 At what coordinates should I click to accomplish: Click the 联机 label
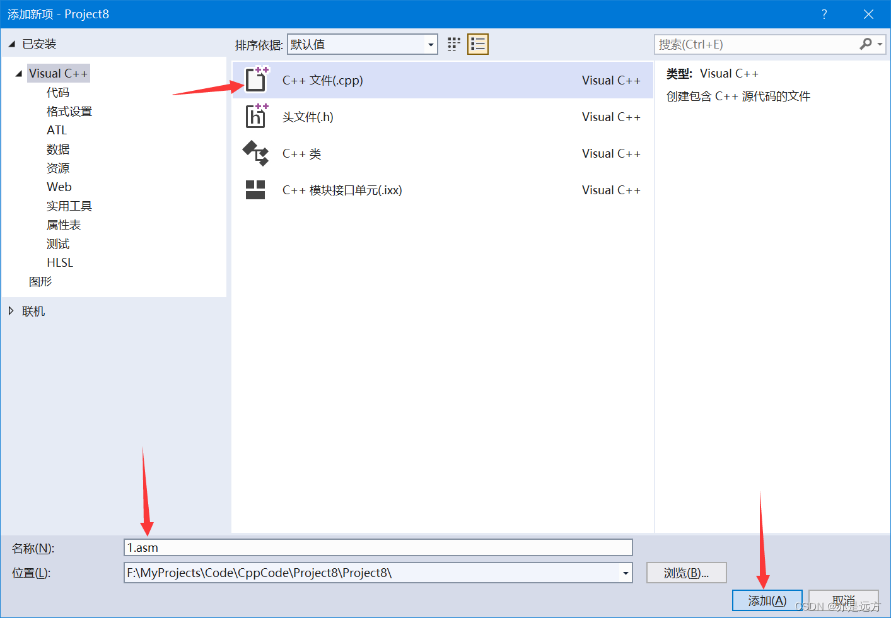click(x=33, y=311)
